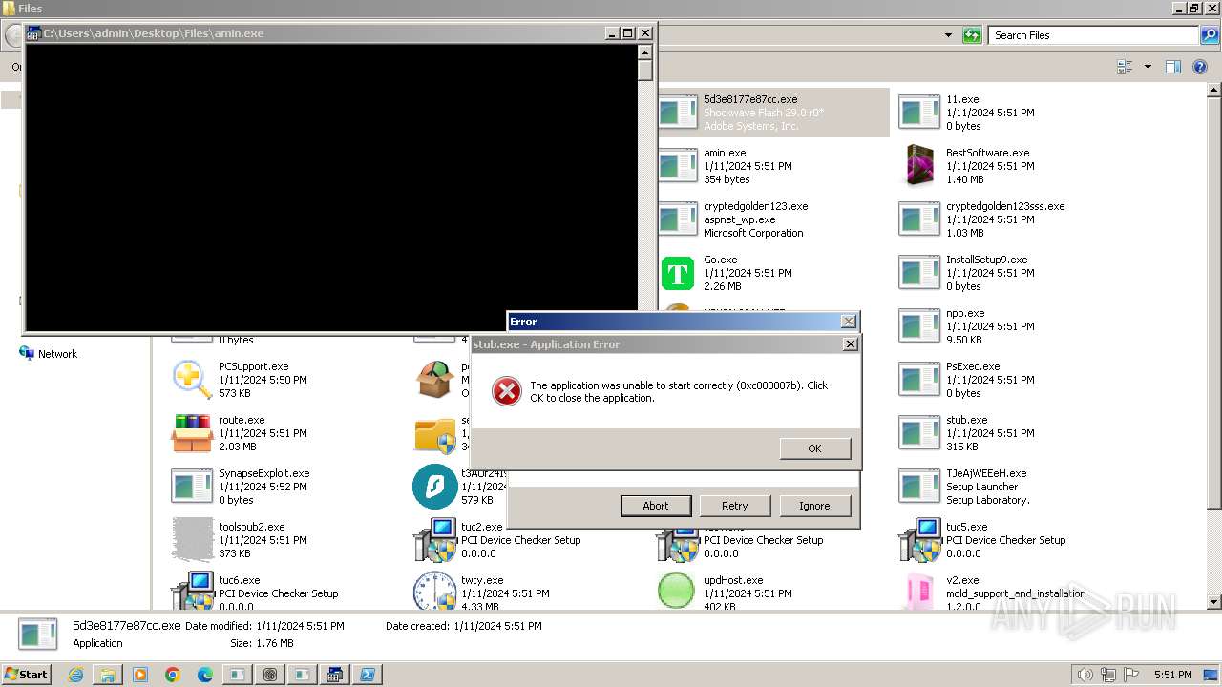1222x687 pixels.
Task: Click the Action Center flag tray icon
Action: [1131, 675]
